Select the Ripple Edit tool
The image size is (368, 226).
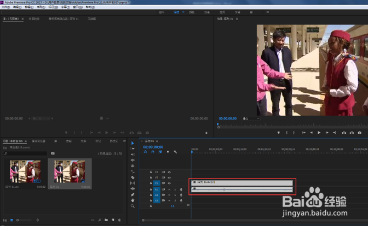point(133,154)
